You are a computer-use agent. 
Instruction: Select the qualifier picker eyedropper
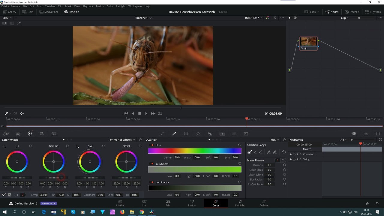coord(250,152)
